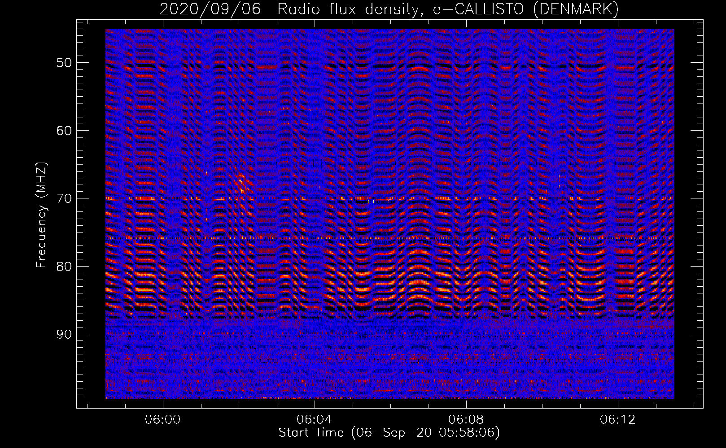The height and width of the screenshot is (448, 726).
Task: Select the 50 frequency tick label
Action: 64,62
